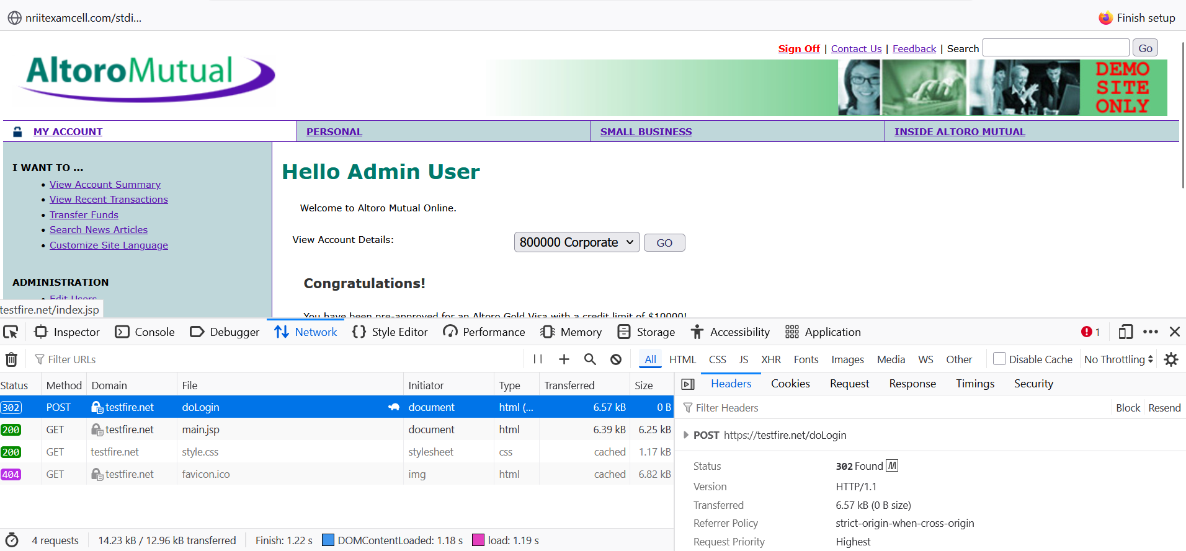Switch to Response tab in request details
The height and width of the screenshot is (551, 1186).
pos(912,384)
